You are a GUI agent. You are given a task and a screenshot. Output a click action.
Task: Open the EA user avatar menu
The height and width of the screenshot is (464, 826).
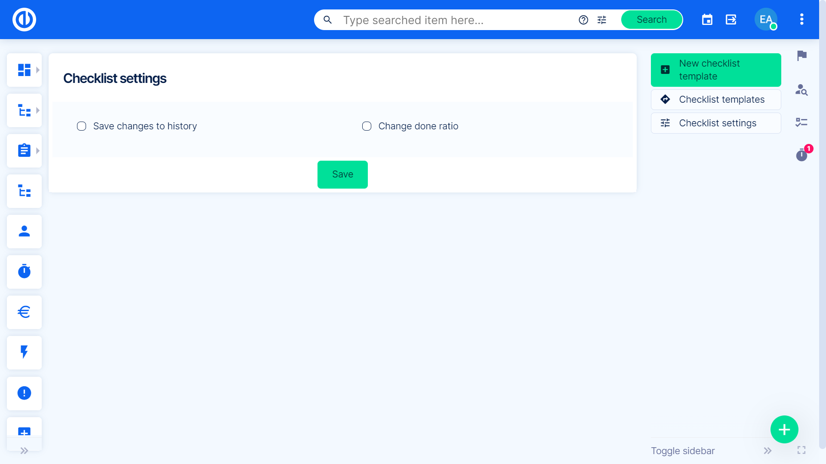(x=766, y=19)
